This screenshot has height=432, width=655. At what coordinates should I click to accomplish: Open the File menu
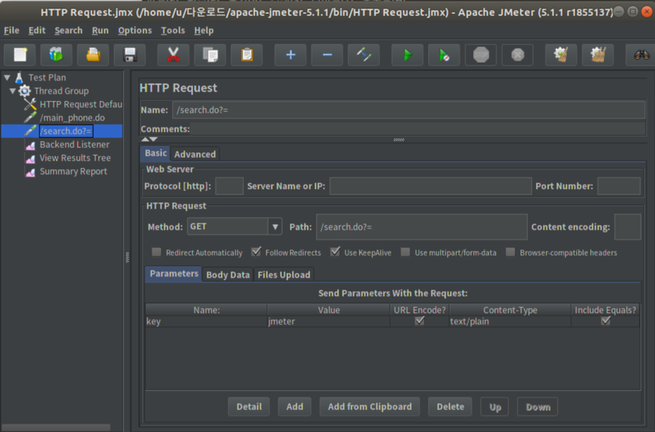pyautogui.click(x=11, y=30)
